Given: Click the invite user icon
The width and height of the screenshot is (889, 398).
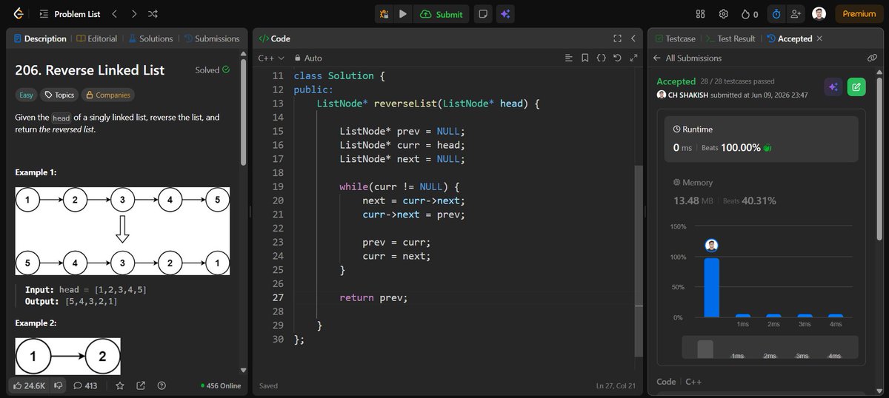Looking at the screenshot, I should click(x=796, y=14).
